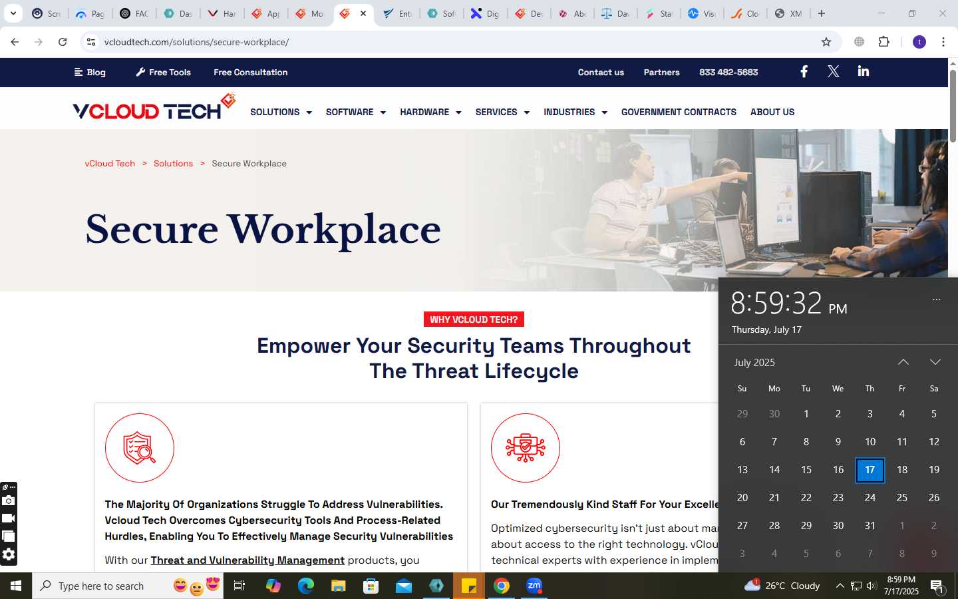This screenshot has height=599, width=958.
Task: Go to previous month in calendar
Action: [903, 362]
